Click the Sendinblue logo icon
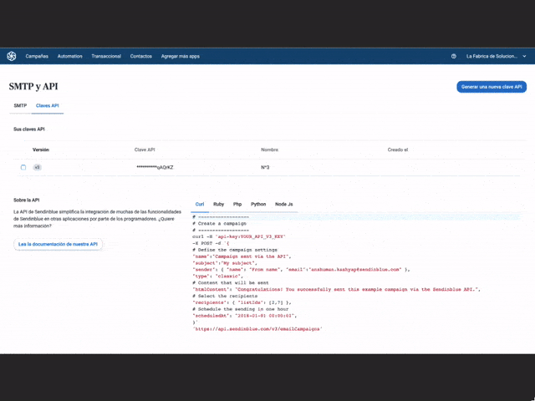Viewport: 535px width, 401px height. (x=12, y=56)
